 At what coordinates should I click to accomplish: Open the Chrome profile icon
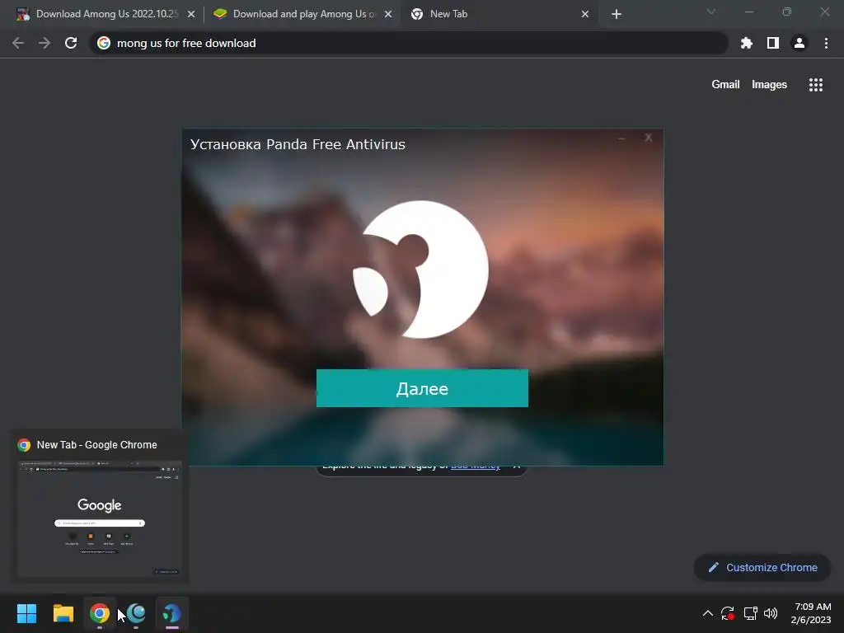(799, 43)
